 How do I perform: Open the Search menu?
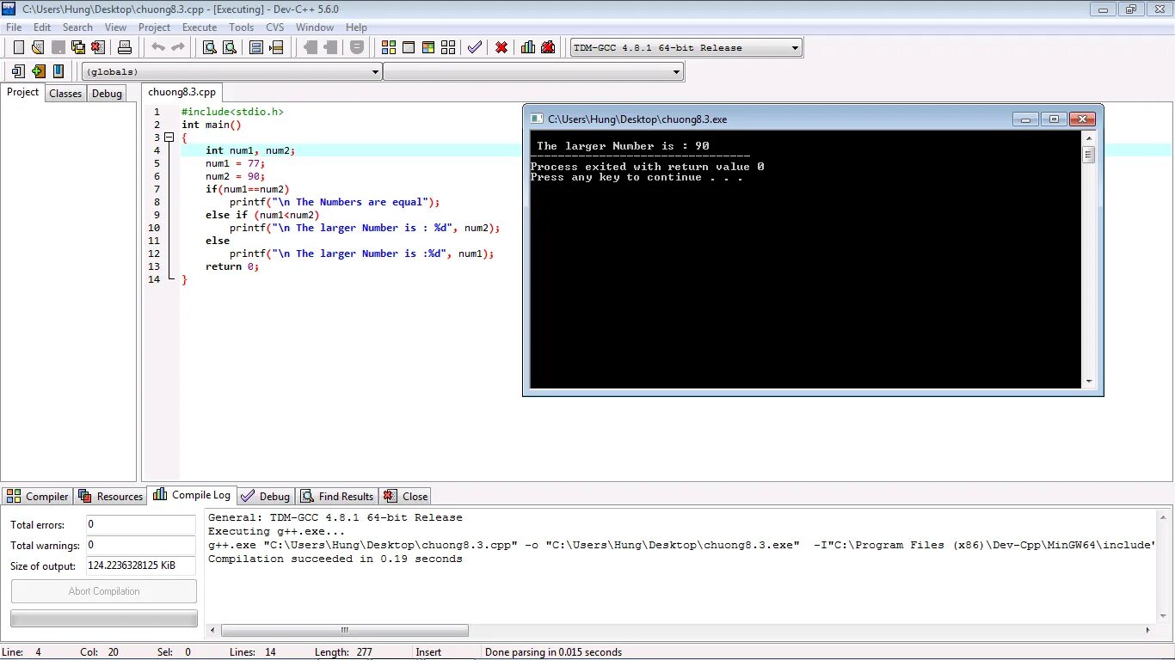pos(77,27)
